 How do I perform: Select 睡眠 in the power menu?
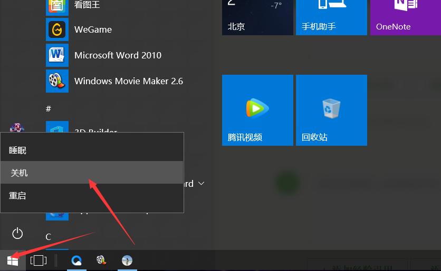[92, 150]
